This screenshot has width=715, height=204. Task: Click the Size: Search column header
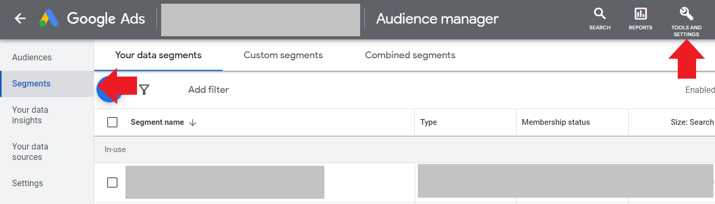pyautogui.click(x=692, y=122)
